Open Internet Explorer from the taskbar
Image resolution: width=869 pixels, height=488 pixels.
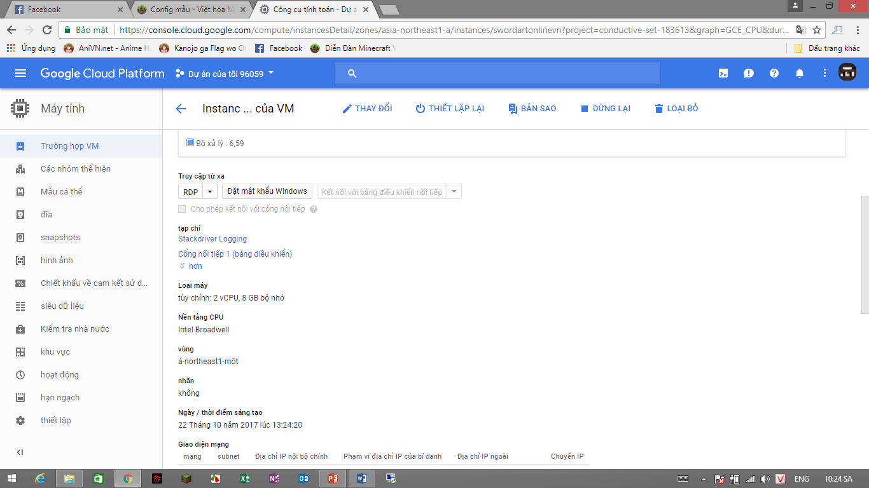coord(41,478)
